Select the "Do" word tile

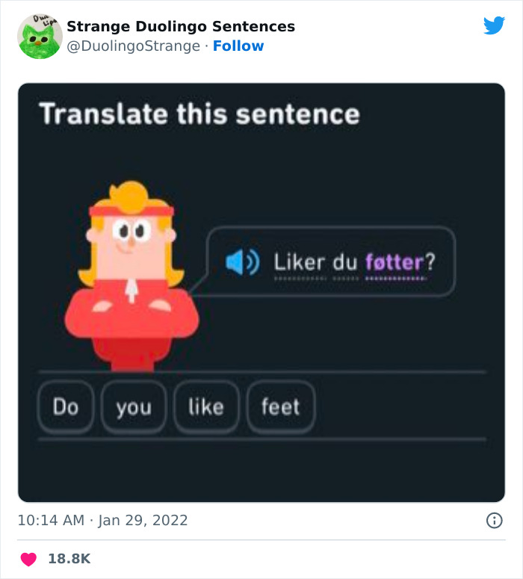(x=66, y=407)
